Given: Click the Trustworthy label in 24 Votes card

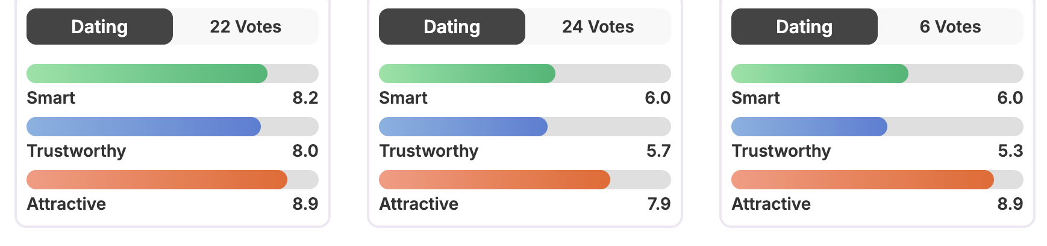Looking at the screenshot, I should click(x=429, y=151).
